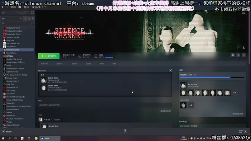Click the +3 locked achievements button
The width and height of the screenshot is (251, 141).
(x=191, y=105)
